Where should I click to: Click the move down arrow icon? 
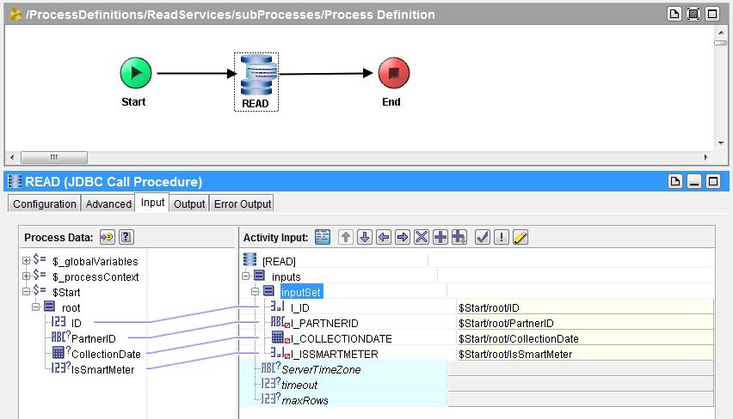click(365, 238)
